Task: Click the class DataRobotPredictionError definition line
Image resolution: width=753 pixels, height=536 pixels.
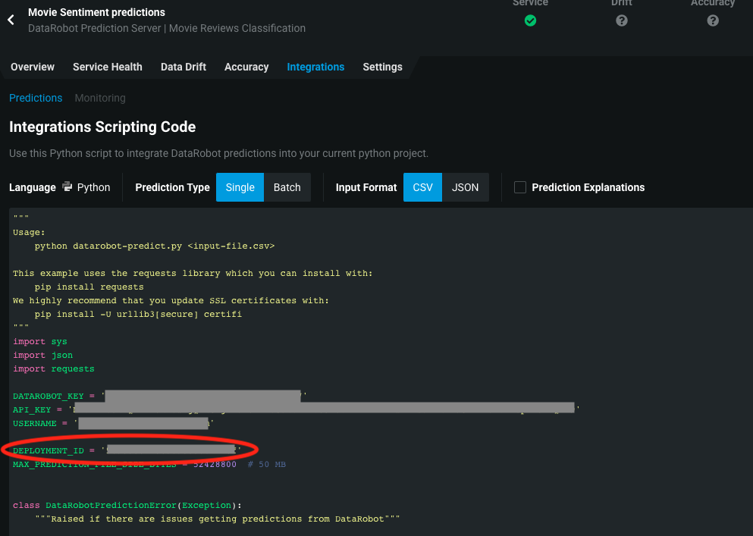Action: coord(127,505)
